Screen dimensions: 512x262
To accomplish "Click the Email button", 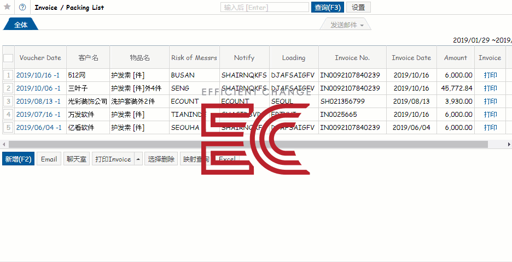I will 49,159.
